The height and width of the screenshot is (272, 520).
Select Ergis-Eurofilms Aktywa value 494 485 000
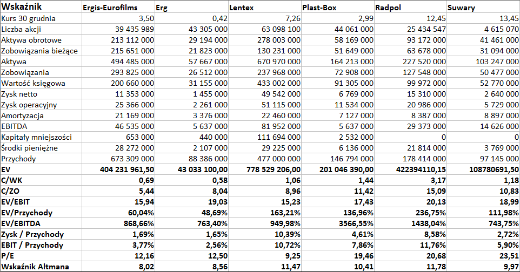pyautogui.click(x=118, y=62)
